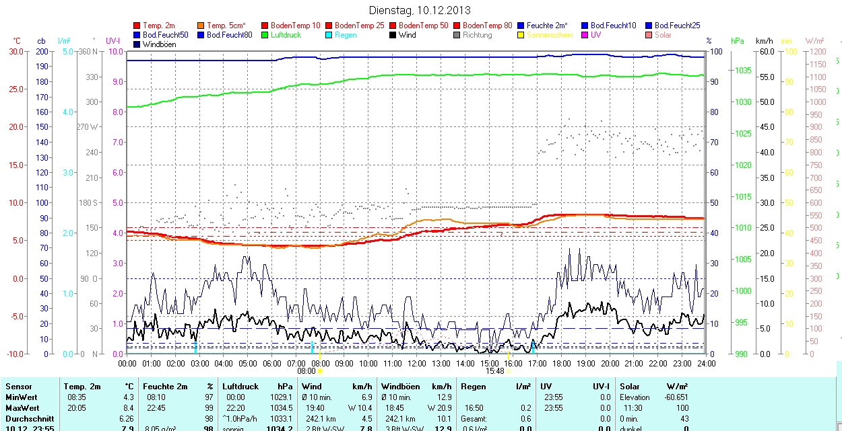Select the green Luftdruck legend swatch
The width and height of the screenshot is (842, 431).
point(266,35)
